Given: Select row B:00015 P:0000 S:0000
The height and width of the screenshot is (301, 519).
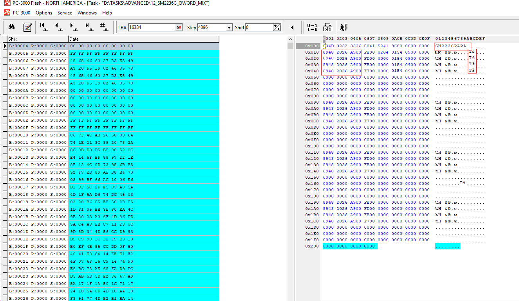Looking at the screenshot, I should pos(113,172).
